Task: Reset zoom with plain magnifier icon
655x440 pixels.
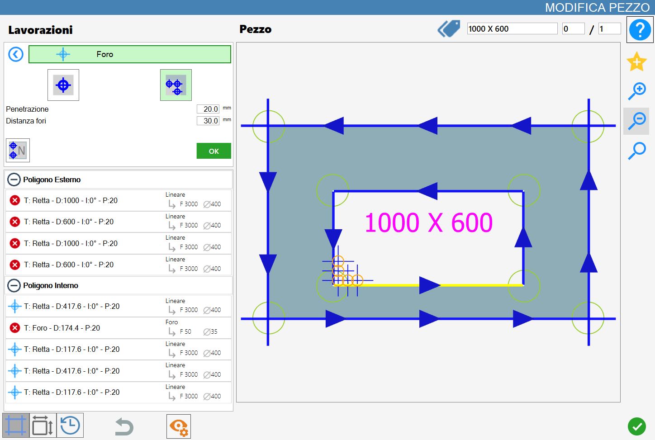Action: (637, 151)
